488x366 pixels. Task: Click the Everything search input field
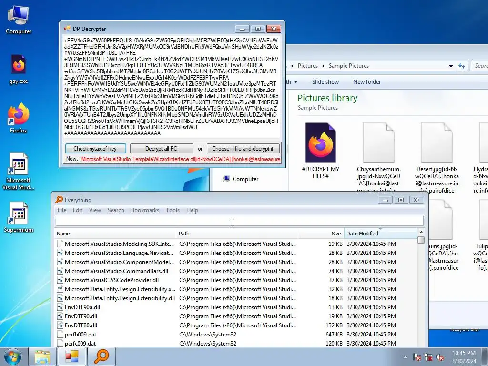click(x=240, y=221)
